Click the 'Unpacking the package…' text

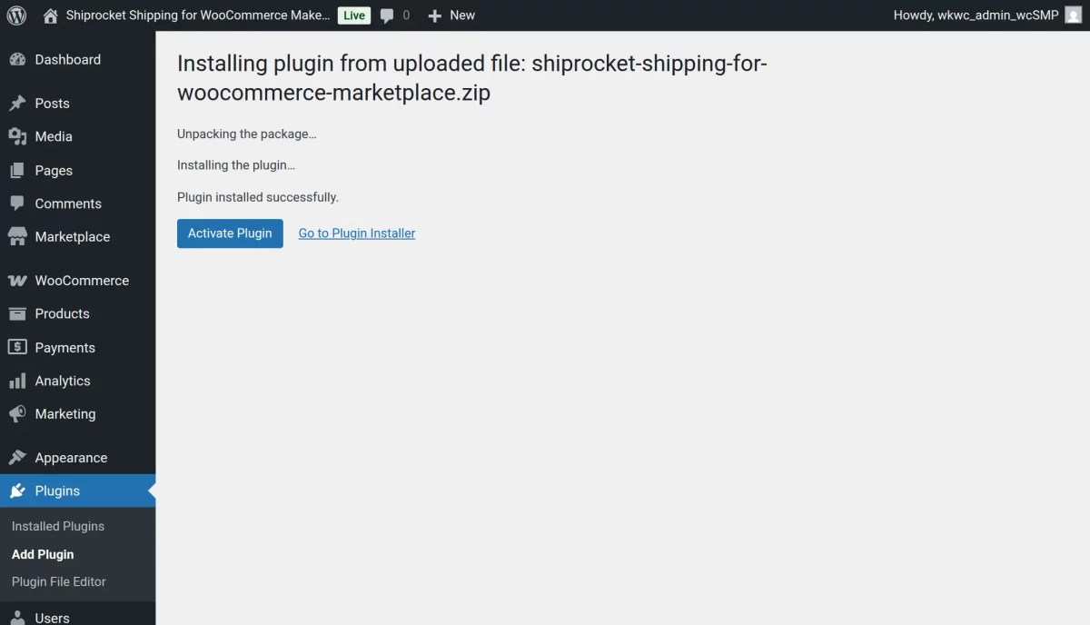tap(247, 134)
